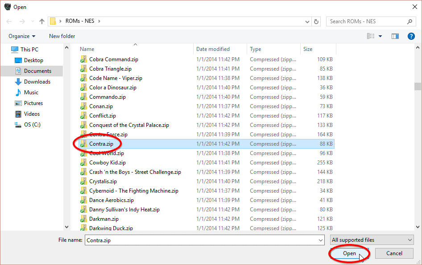Click the Search ROMs - NES box

click(367, 21)
